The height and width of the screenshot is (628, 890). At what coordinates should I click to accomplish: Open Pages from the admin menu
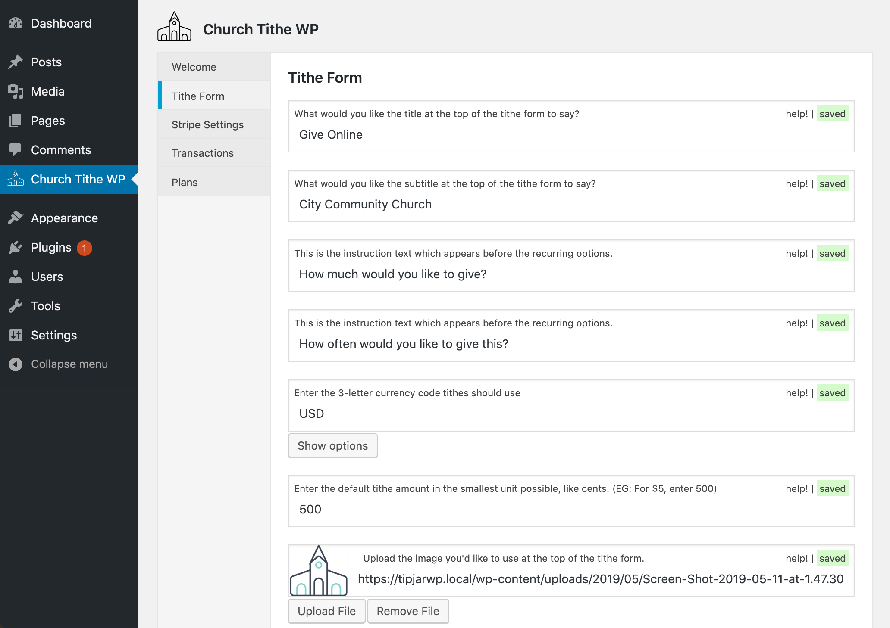[x=69, y=121]
